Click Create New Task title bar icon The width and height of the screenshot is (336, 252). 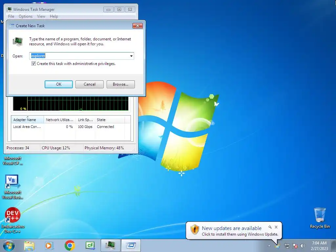click(12, 26)
